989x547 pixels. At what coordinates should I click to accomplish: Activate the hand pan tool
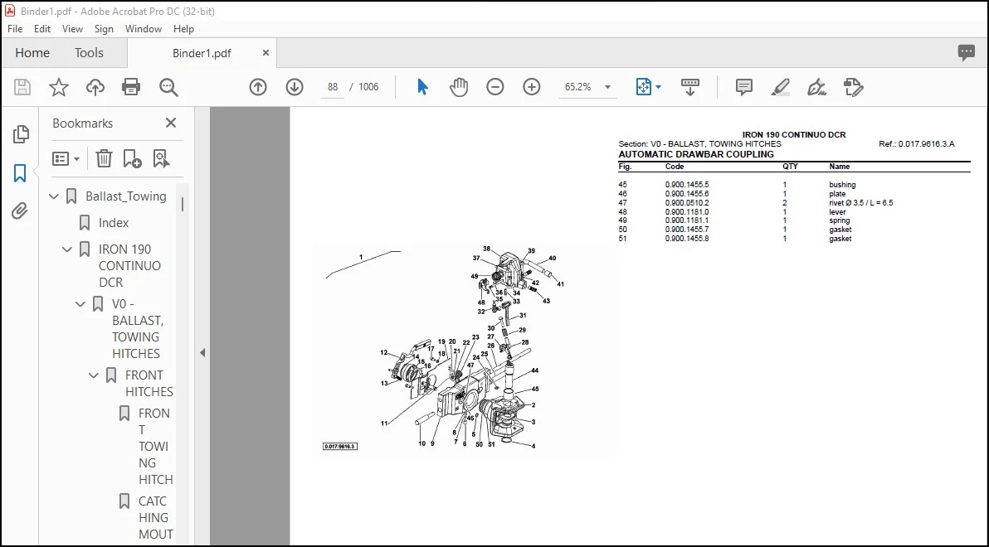pyautogui.click(x=459, y=87)
